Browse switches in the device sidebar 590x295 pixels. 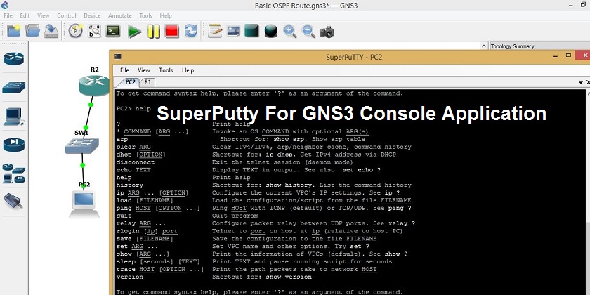[x=14, y=88]
